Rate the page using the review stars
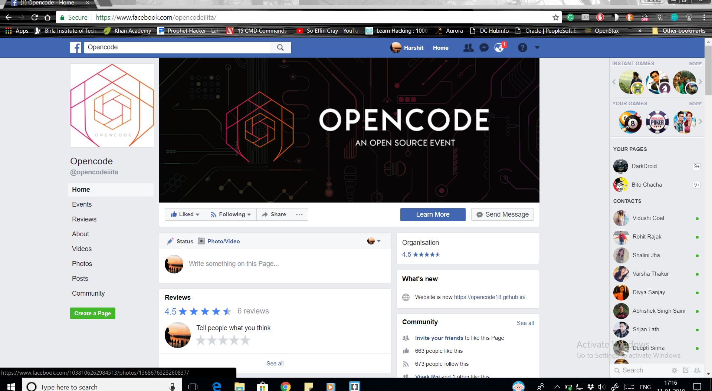712x391 pixels. [x=223, y=340]
